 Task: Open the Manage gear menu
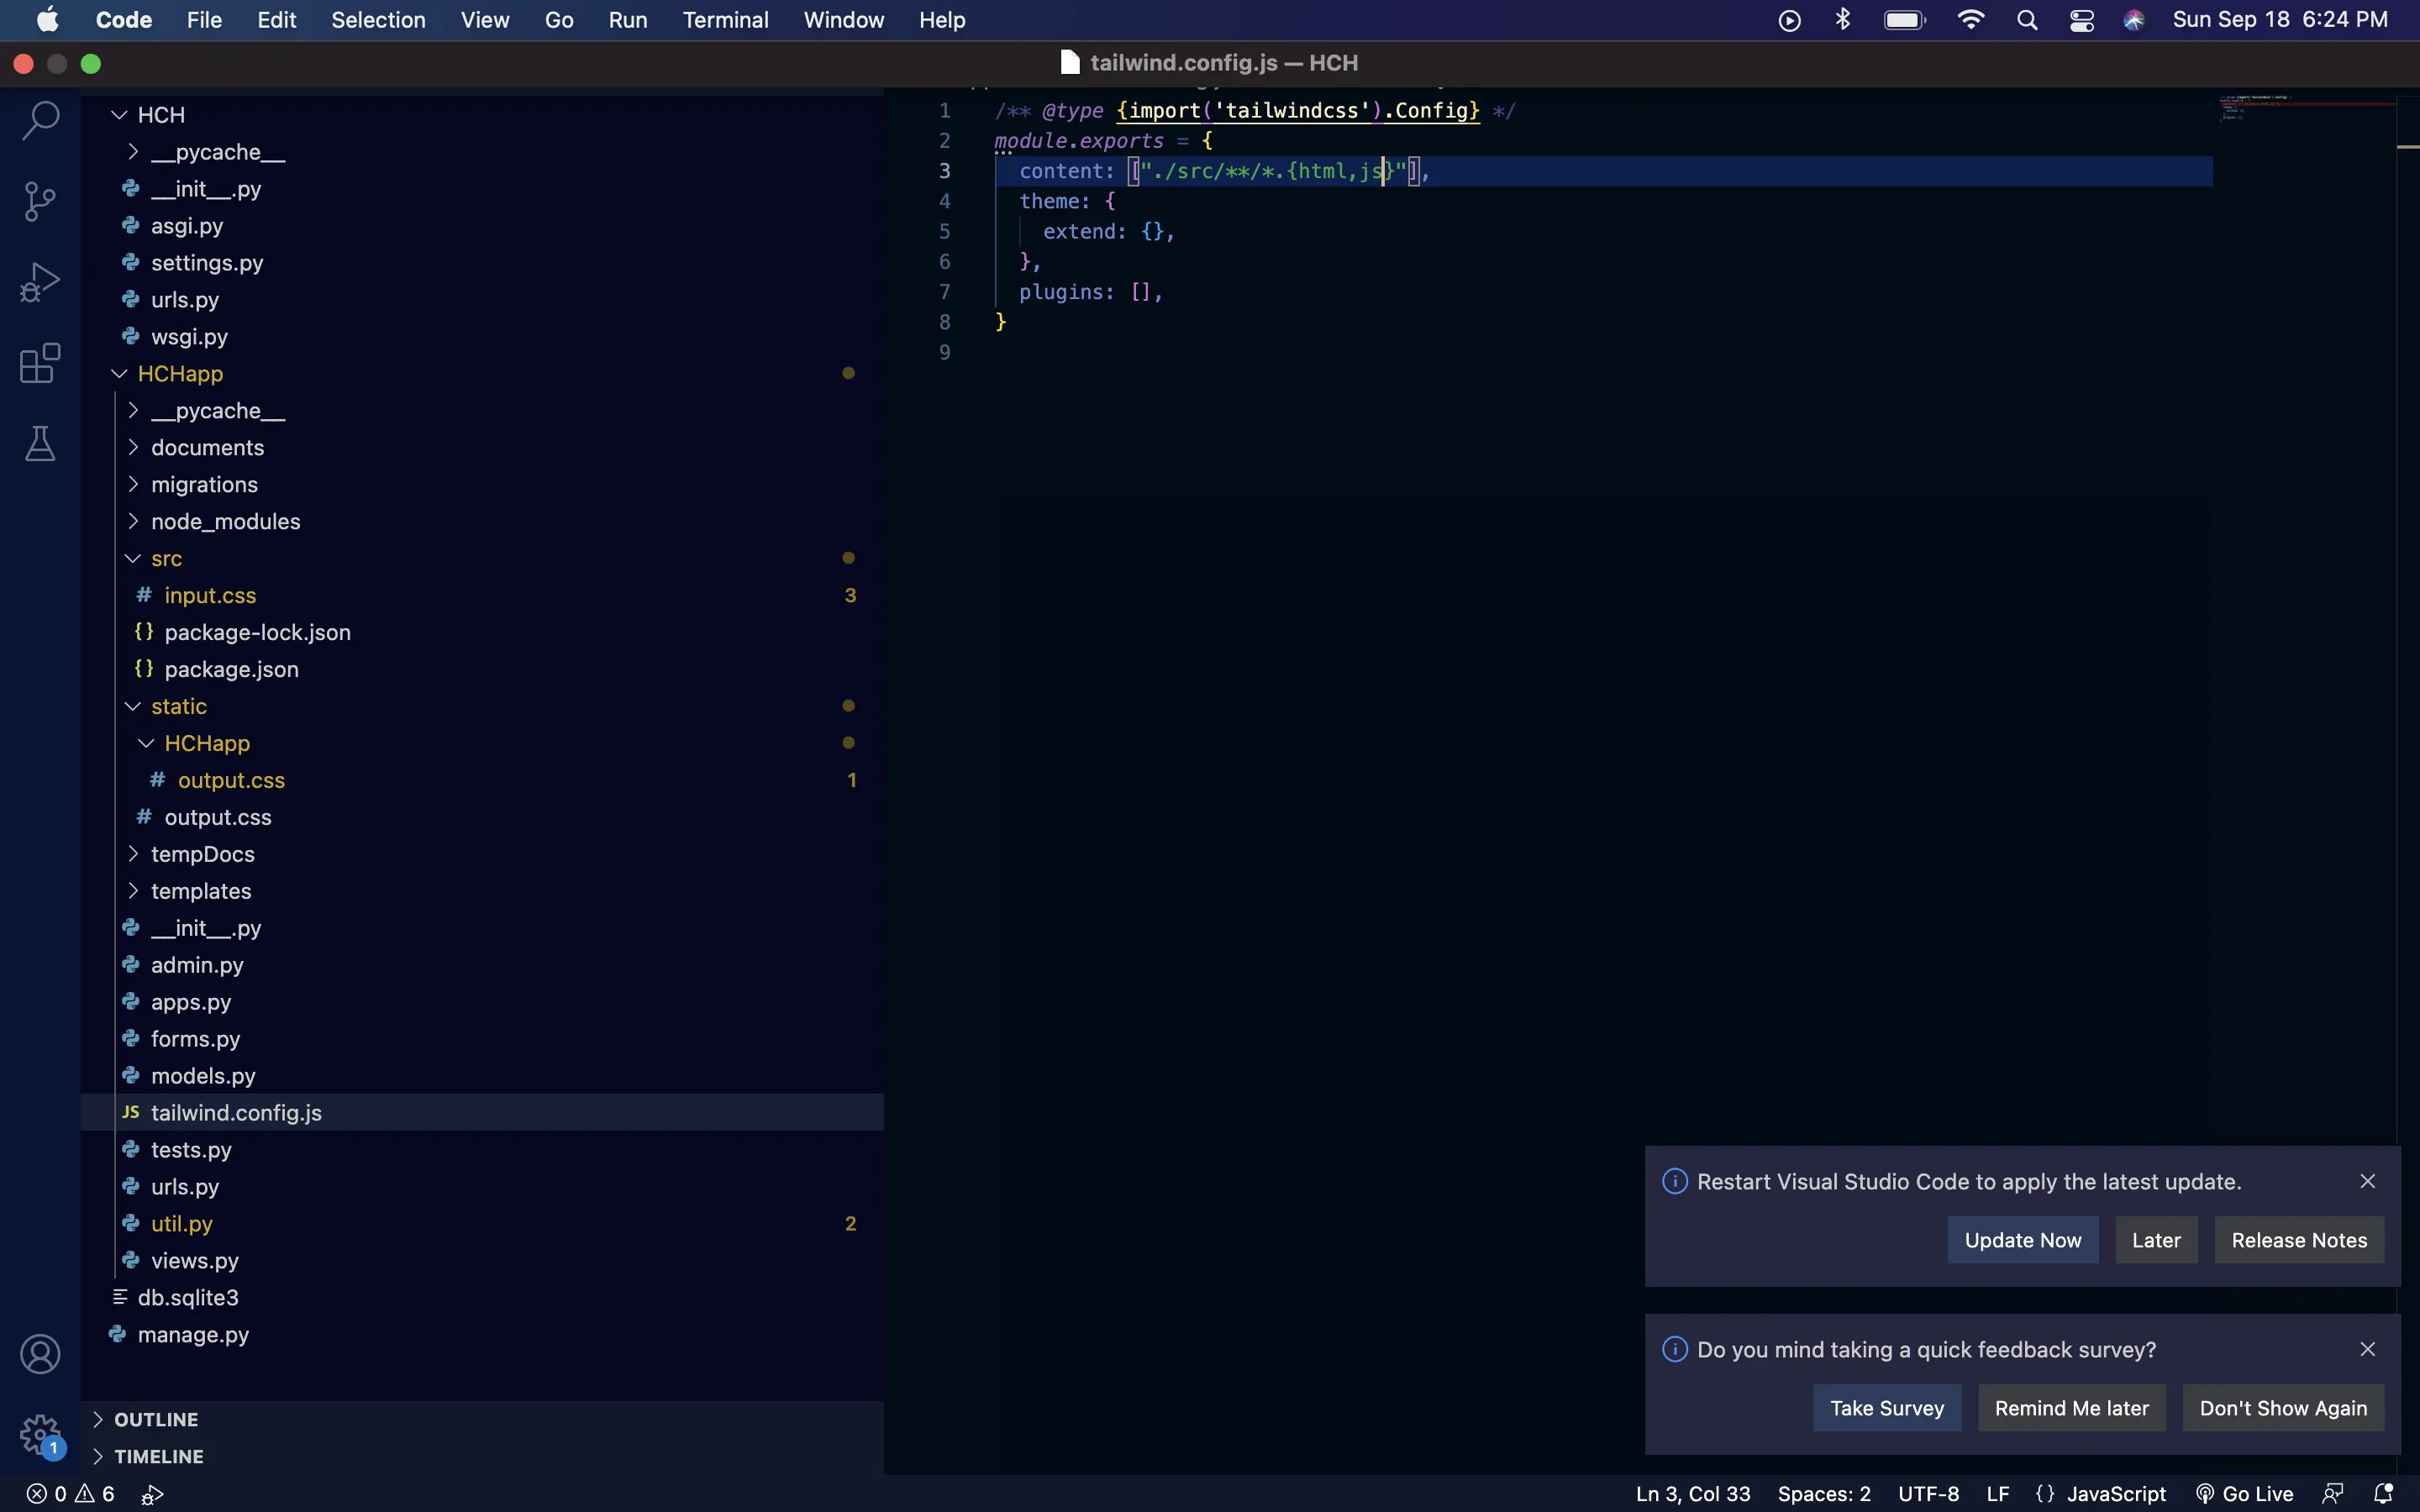pyautogui.click(x=40, y=1433)
